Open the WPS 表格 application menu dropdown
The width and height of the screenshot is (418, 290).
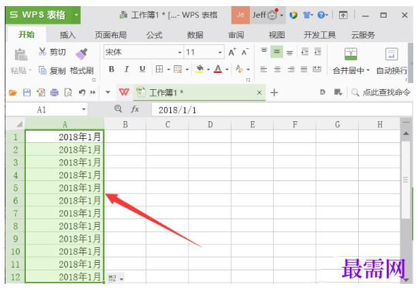[76, 15]
